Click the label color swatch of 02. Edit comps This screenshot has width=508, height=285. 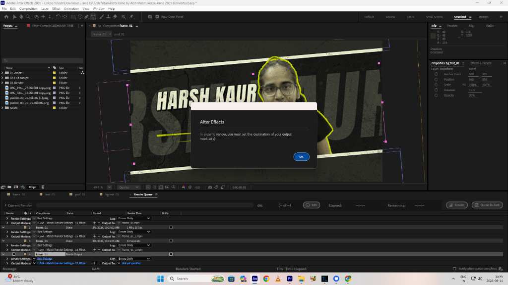coord(55,78)
